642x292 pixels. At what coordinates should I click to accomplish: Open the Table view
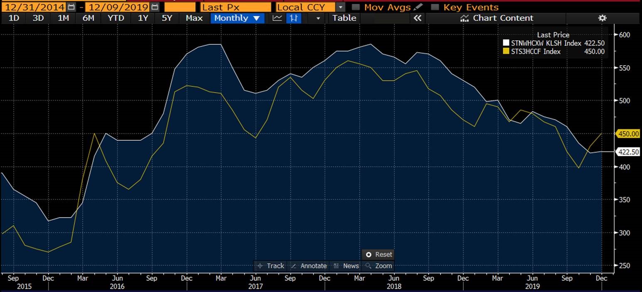(344, 18)
